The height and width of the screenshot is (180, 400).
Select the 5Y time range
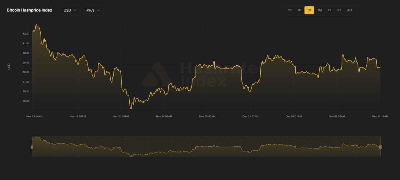pos(339,10)
